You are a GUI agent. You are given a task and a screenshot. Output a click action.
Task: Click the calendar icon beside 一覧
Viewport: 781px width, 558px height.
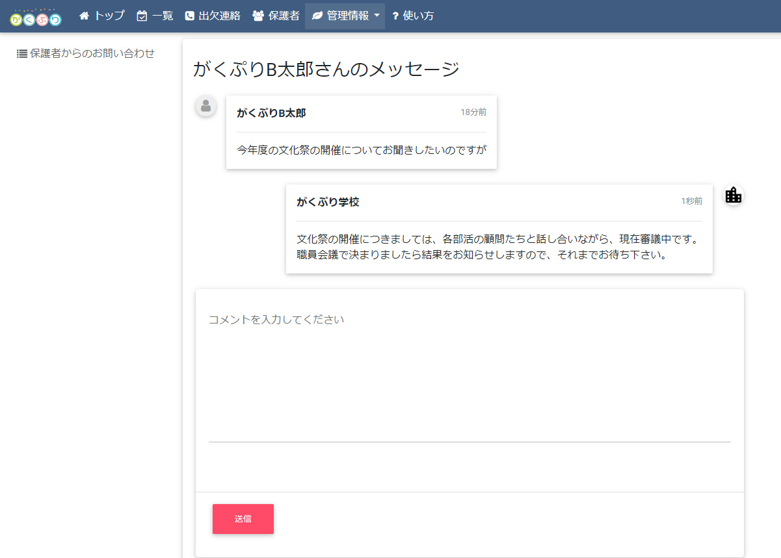pyautogui.click(x=142, y=15)
